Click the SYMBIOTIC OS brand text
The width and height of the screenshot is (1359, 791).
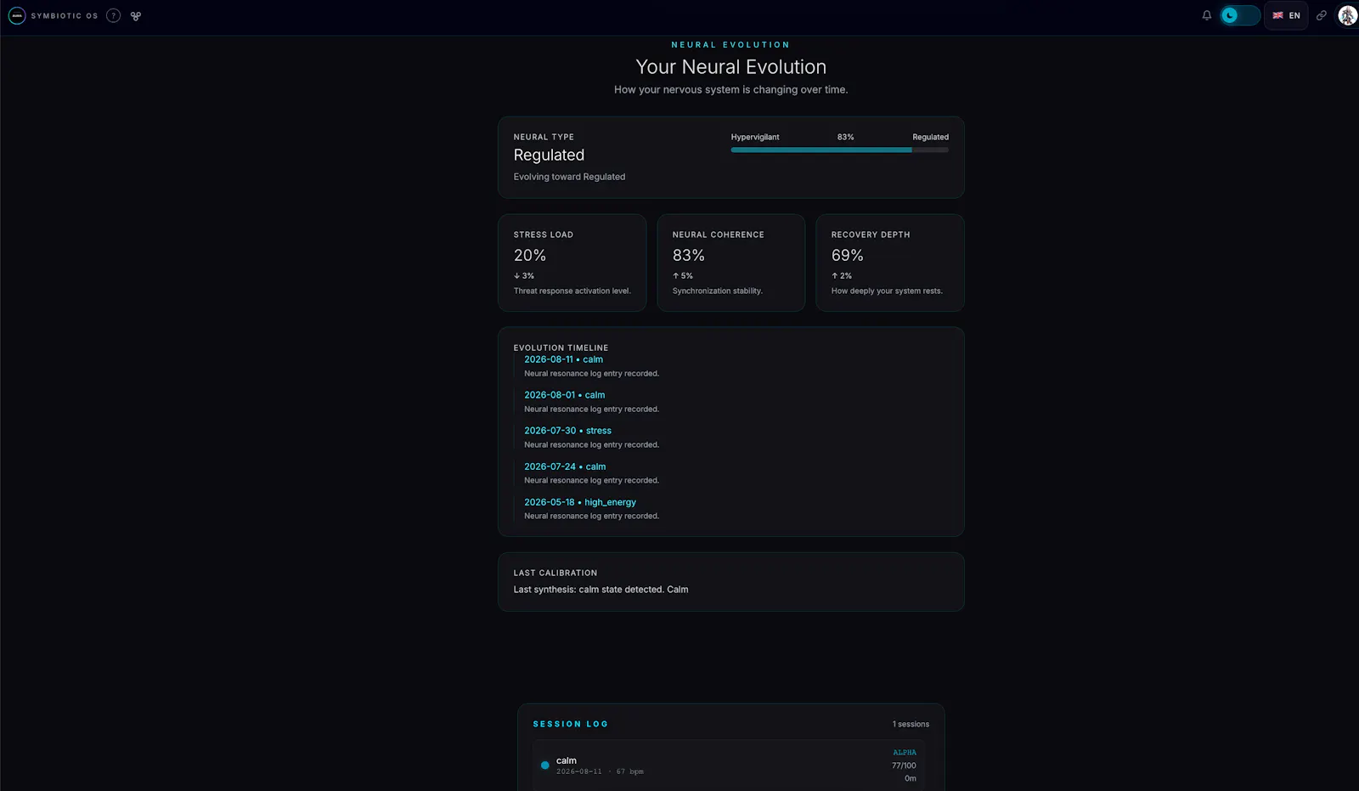pyautogui.click(x=65, y=15)
